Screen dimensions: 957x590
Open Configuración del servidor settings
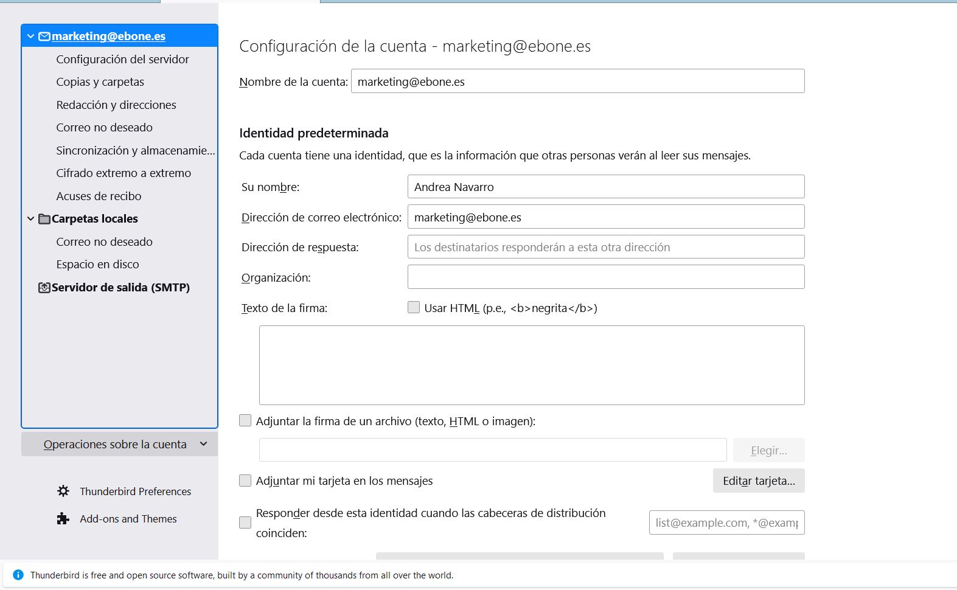(122, 59)
